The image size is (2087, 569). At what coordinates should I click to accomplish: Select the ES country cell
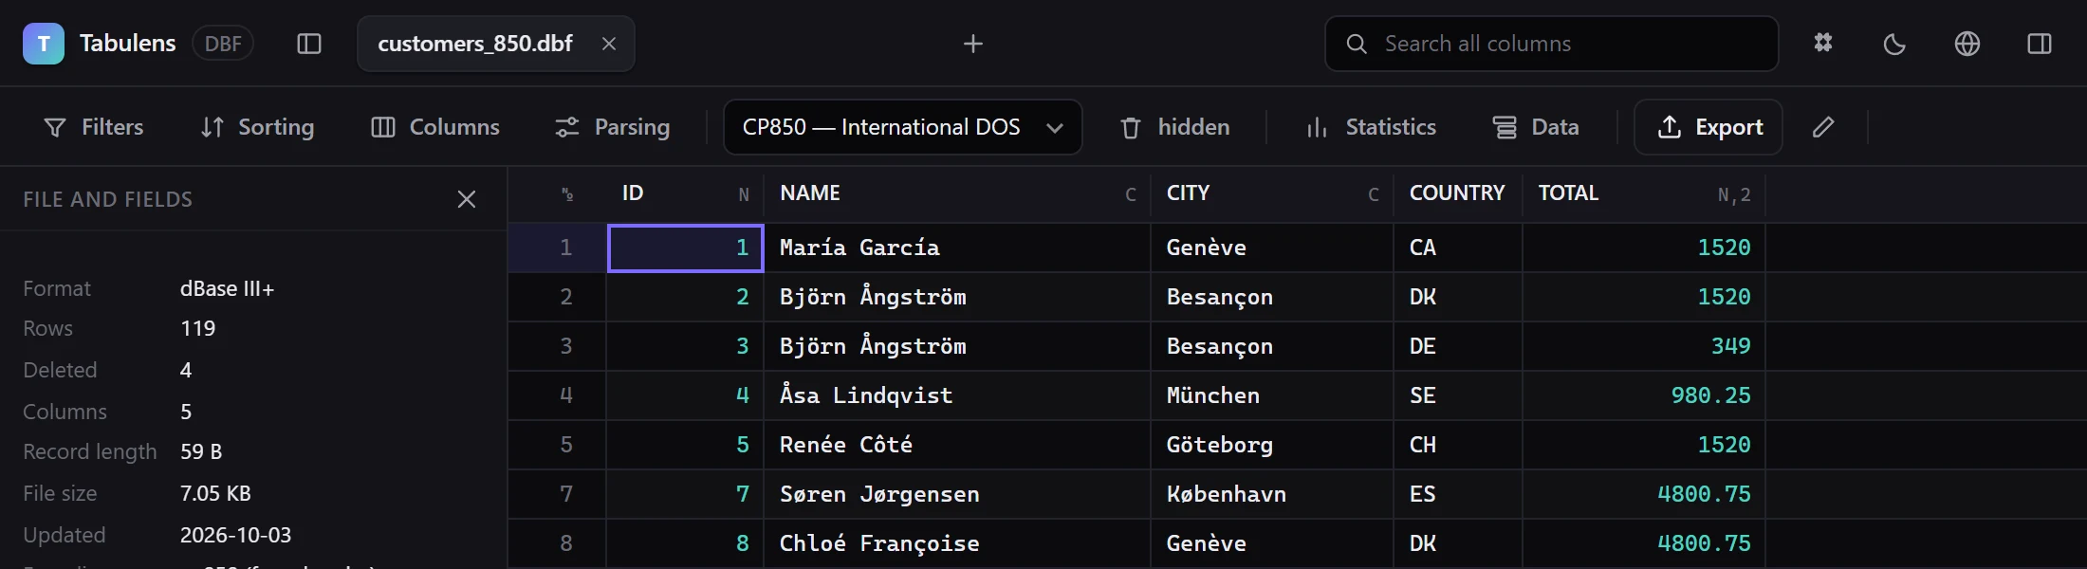1459,494
